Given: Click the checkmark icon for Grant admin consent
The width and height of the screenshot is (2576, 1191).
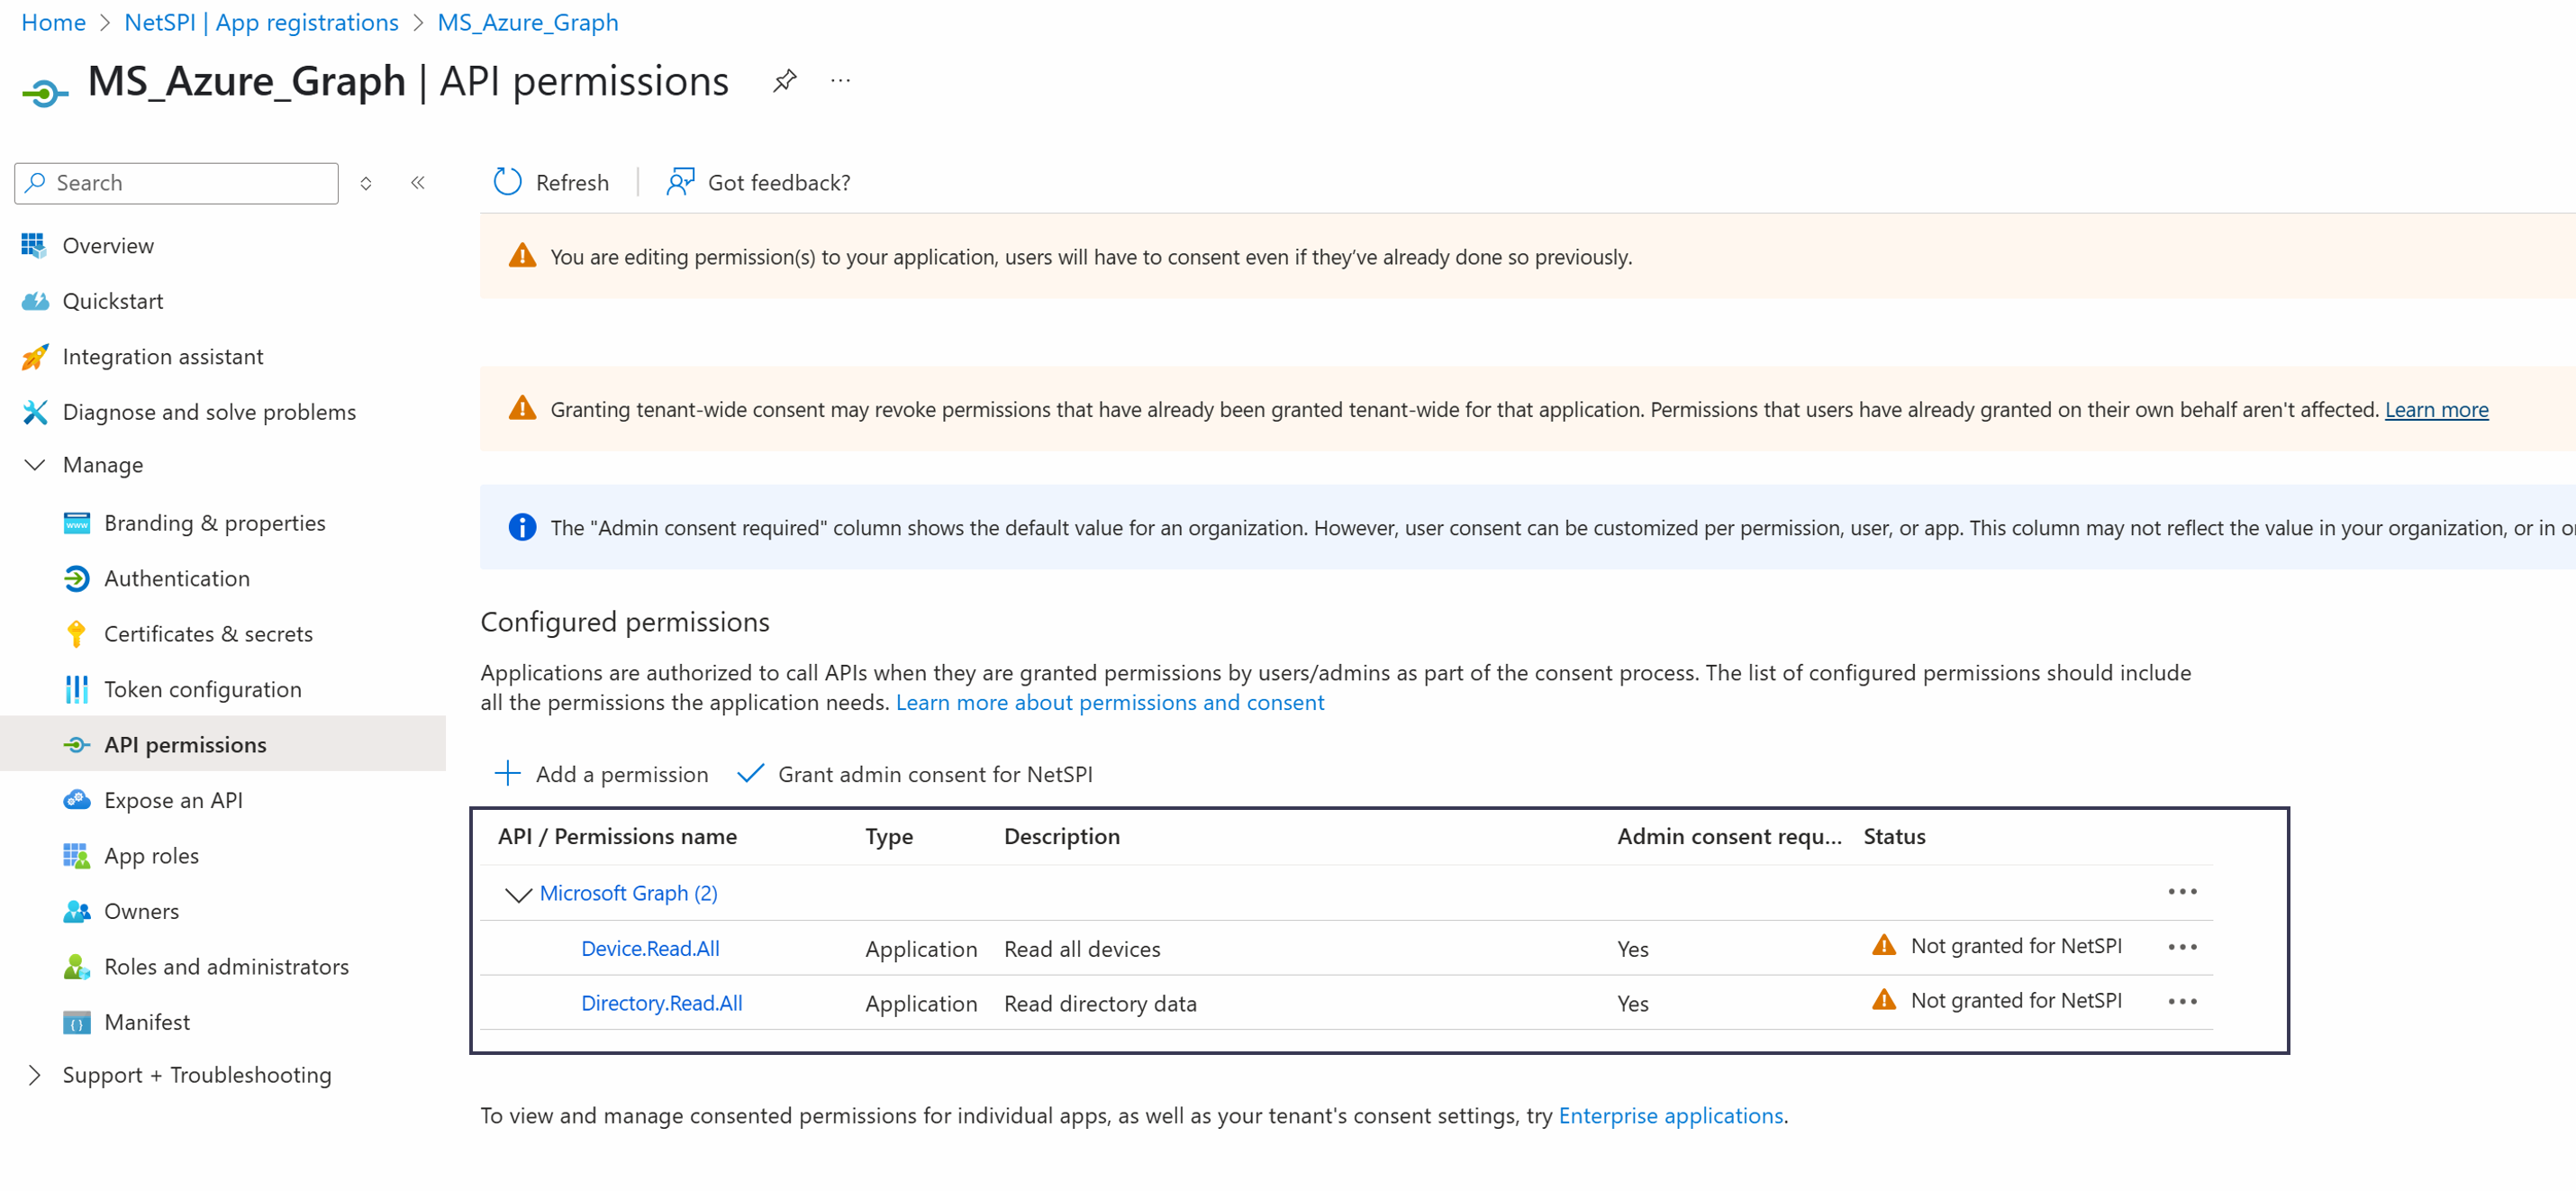Looking at the screenshot, I should (750, 773).
